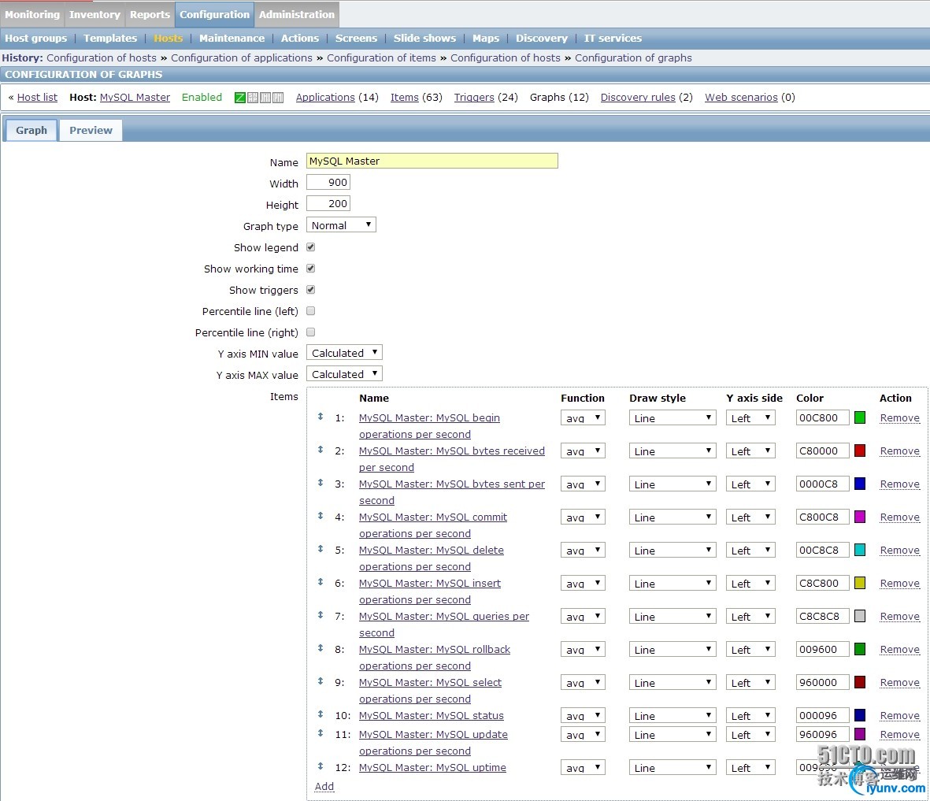Open IT services in the submenu
The image size is (930, 801).
pos(613,38)
